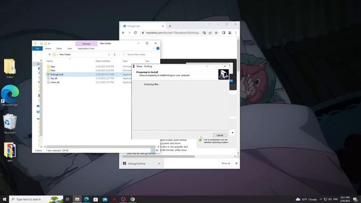Image resolution: width=361 pixels, height=203 pixels.
Task: Sort files by Type column
Action: coord(125,61)
